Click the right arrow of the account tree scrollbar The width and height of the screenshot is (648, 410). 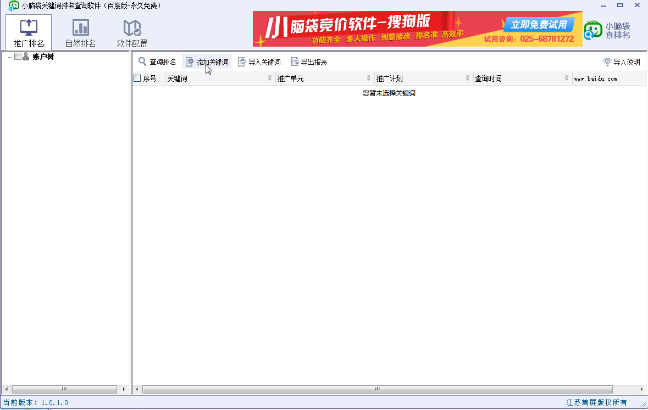coord(124,389)
